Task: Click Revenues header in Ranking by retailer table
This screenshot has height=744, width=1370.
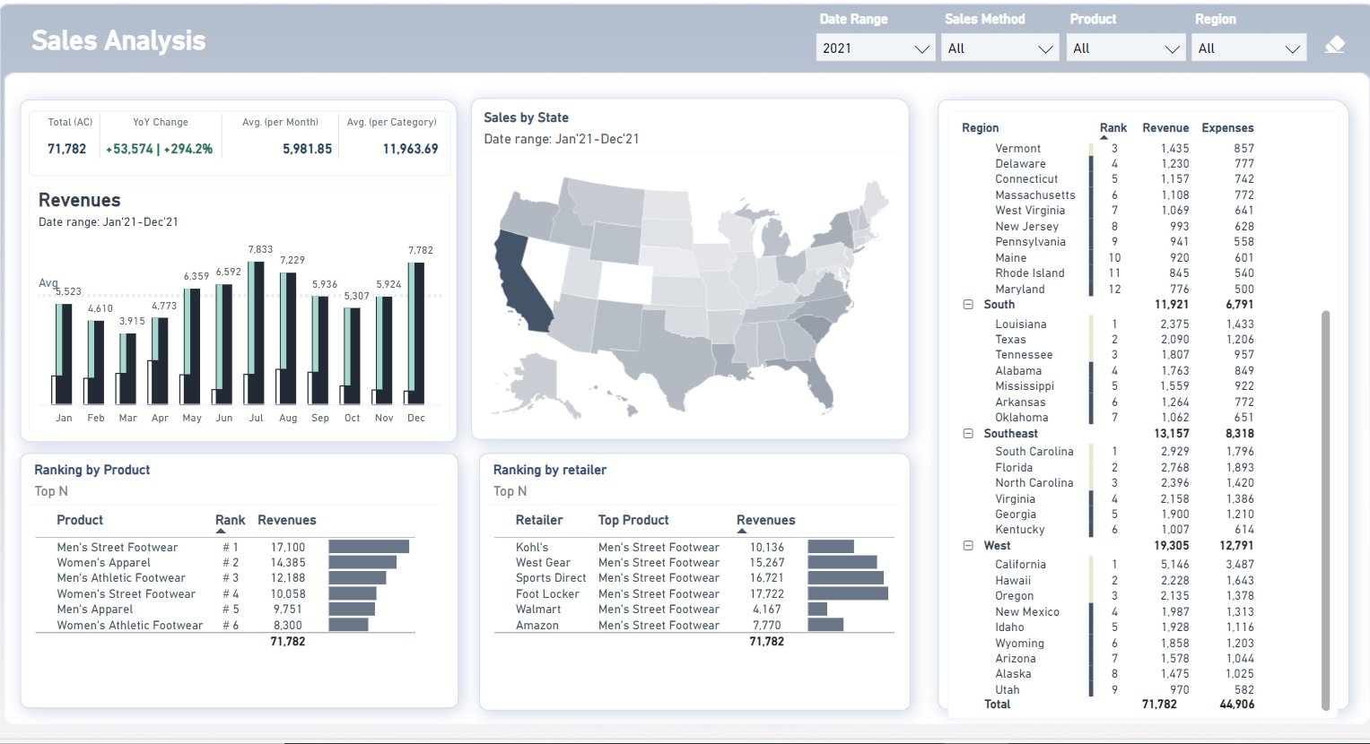Action: (x=765, y=520)
